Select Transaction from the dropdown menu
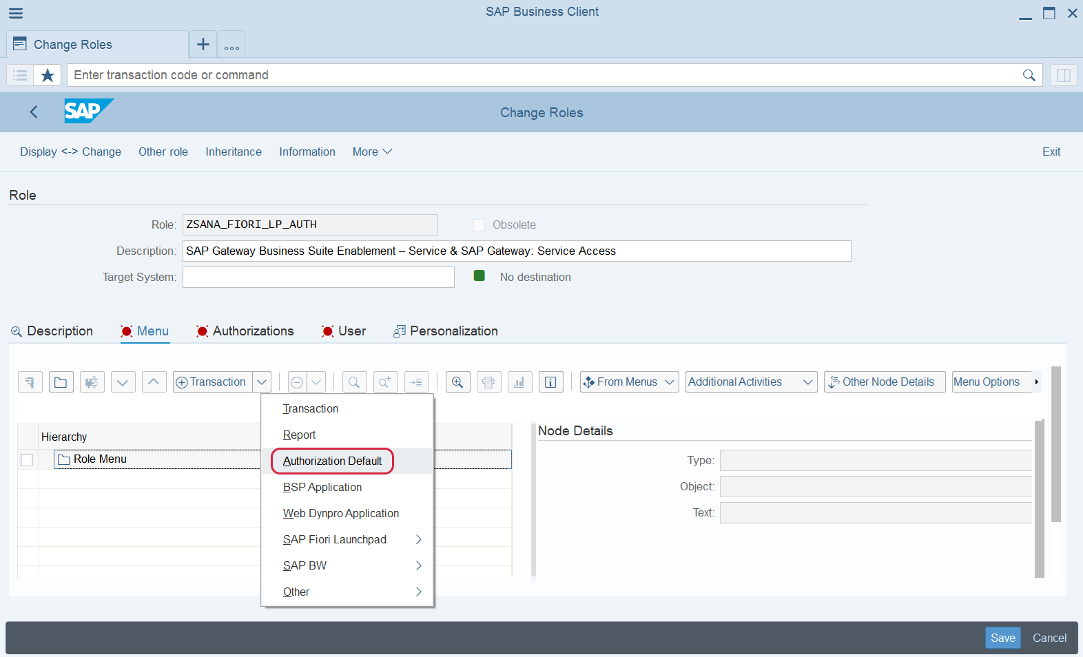This screenshot has height=657, width=1083. [x=347, y=408]
